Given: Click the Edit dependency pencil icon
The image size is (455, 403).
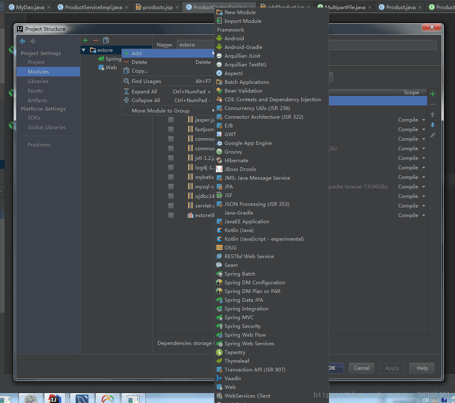Looking at the screenshot, I should (433, 135).
